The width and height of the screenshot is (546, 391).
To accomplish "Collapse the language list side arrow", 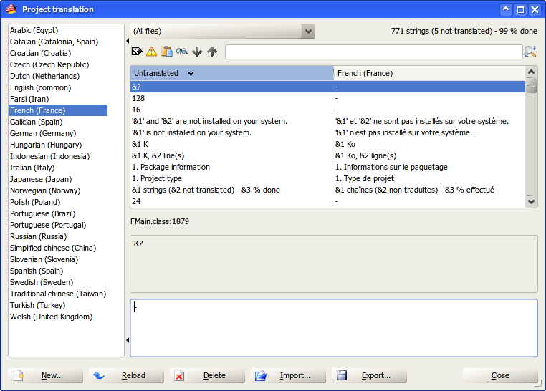I will (x=128, y=41).
